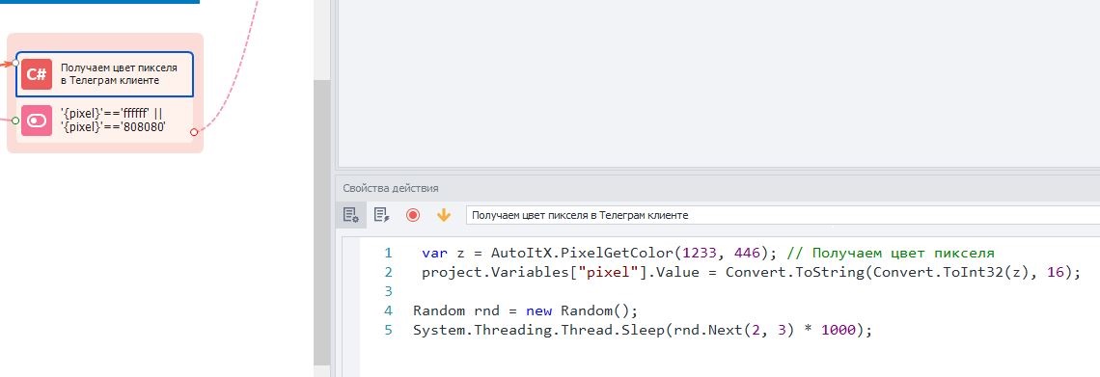Click the action name input field

point(783,215)
